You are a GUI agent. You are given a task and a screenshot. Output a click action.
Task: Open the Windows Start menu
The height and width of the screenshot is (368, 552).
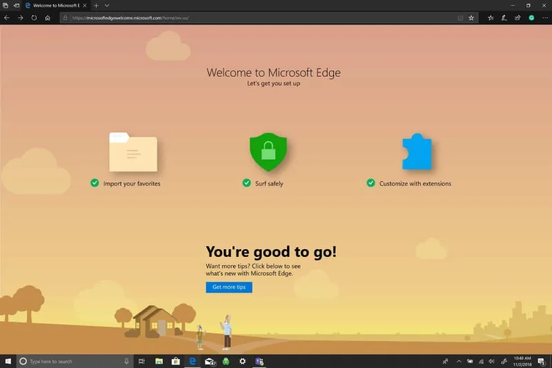(x=8, y=361)
